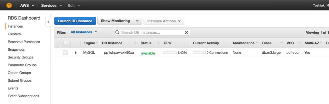Clear the search box with X icon
The height and width of the screenshot is (104, 329).
click(x=186, y=32)
